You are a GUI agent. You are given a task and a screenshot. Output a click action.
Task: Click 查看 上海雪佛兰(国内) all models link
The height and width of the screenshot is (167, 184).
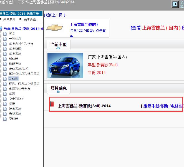click(x=157, y=28)
